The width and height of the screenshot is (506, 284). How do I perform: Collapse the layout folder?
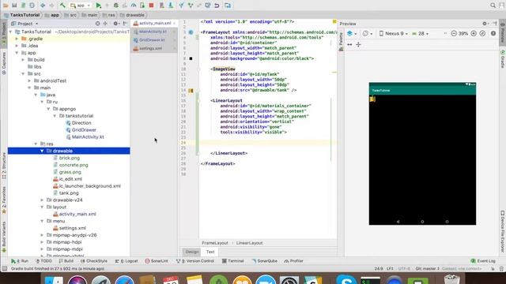tap(42, 207)
